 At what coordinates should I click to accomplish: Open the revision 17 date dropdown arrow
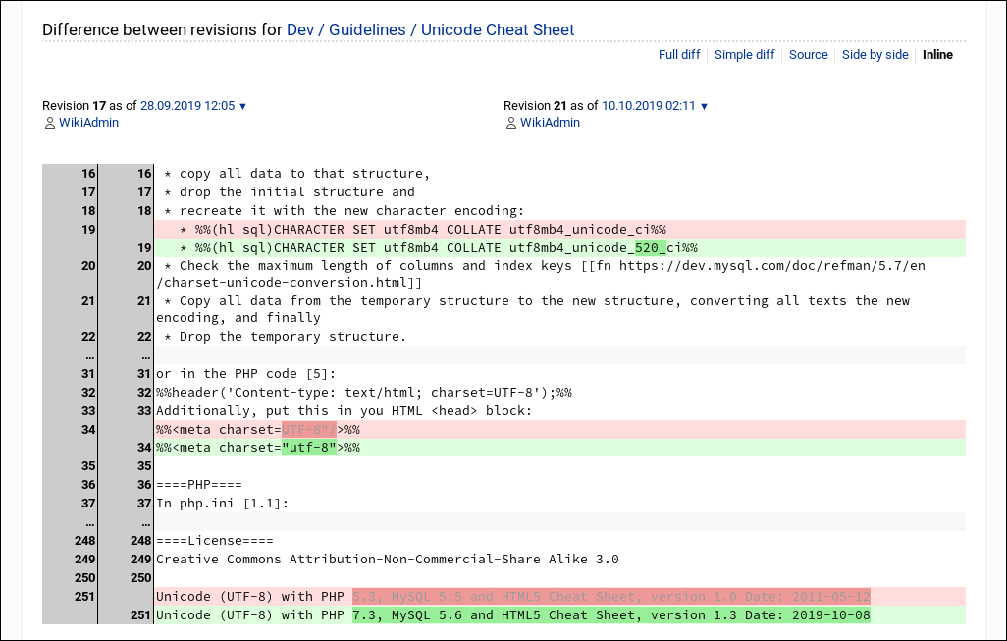pyautogui.click(x=242, y=105)
